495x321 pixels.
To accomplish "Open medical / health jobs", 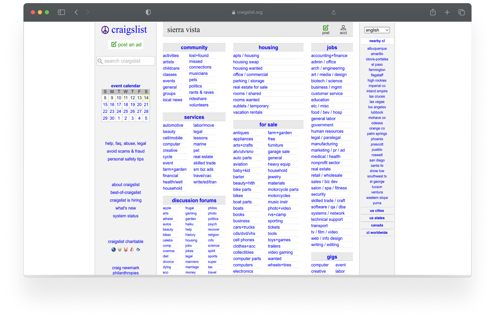I will (x=326, y=157).
